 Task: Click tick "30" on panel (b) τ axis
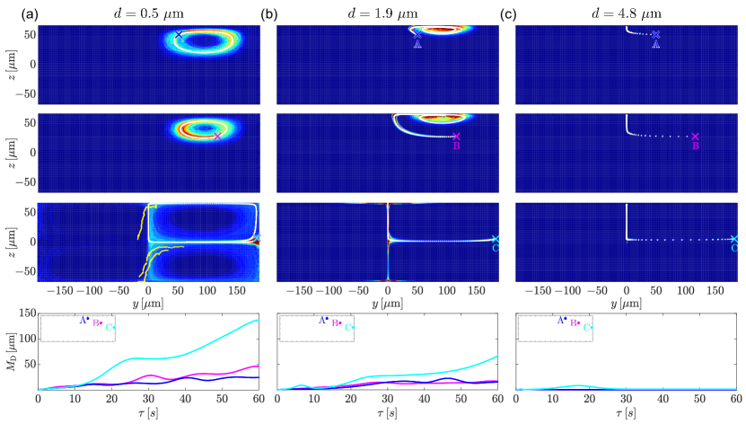tap(387, 399)
